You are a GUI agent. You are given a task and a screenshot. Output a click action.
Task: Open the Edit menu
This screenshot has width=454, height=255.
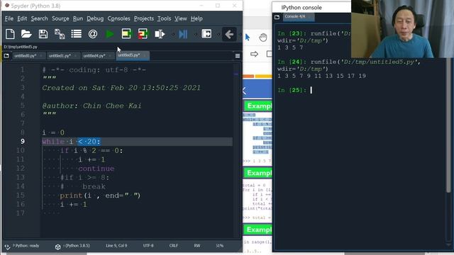[x=22, y=18]
